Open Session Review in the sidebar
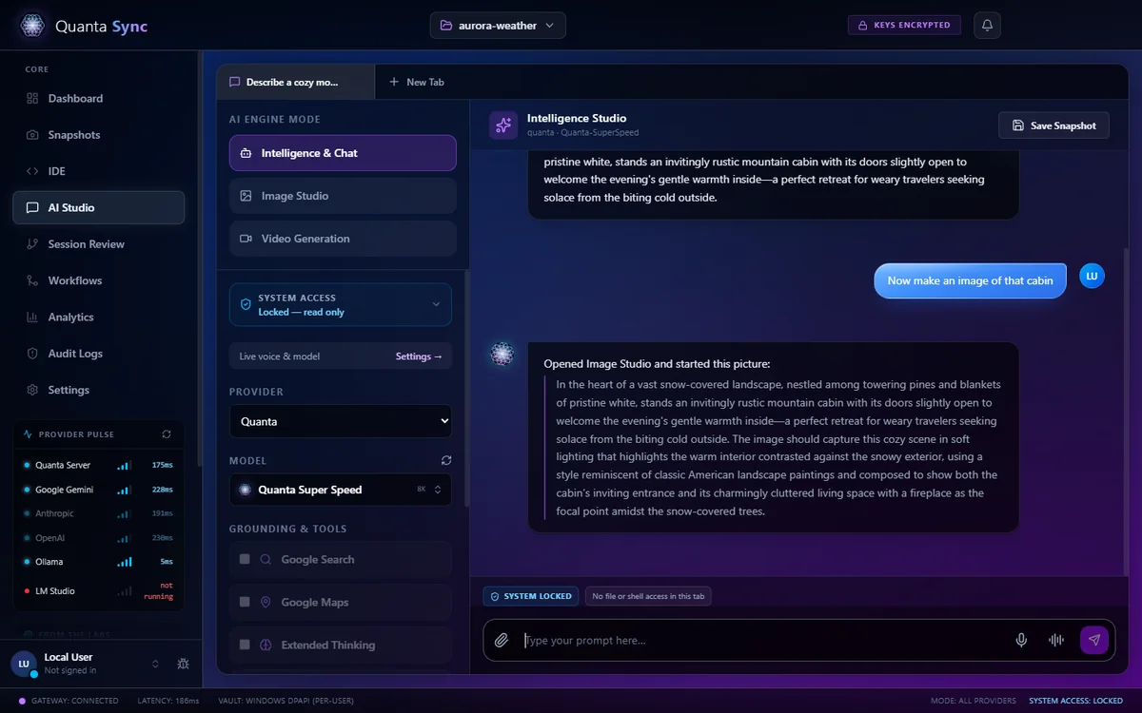This screenshot has height=713, width=1142. (99, 244)
